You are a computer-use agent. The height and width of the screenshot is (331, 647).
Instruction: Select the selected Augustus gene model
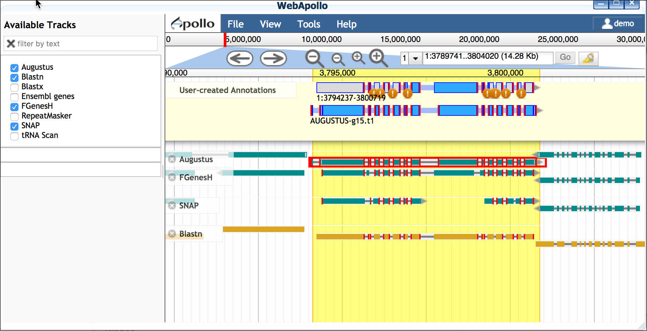point(427,162)
